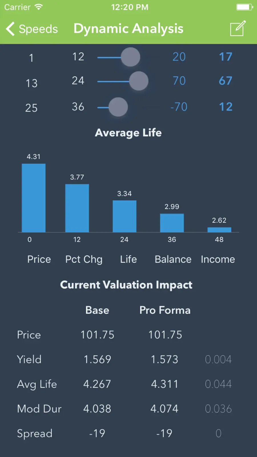This screenshot has height=457, width=257.
Task: Tap the Pro Forma yield value 1.573
Action: click(x=164, y=359)
